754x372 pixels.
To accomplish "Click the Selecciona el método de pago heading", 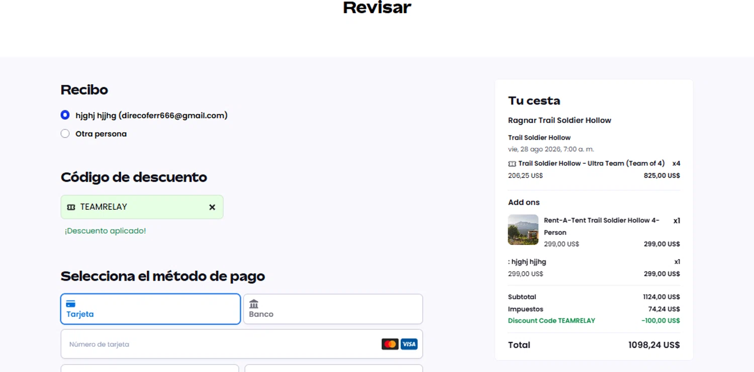I will 163,277.
